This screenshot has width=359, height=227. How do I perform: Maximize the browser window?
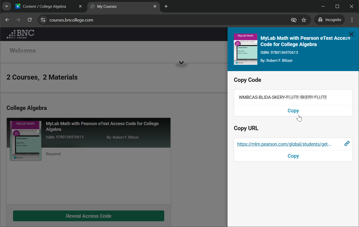coord(337,6)
